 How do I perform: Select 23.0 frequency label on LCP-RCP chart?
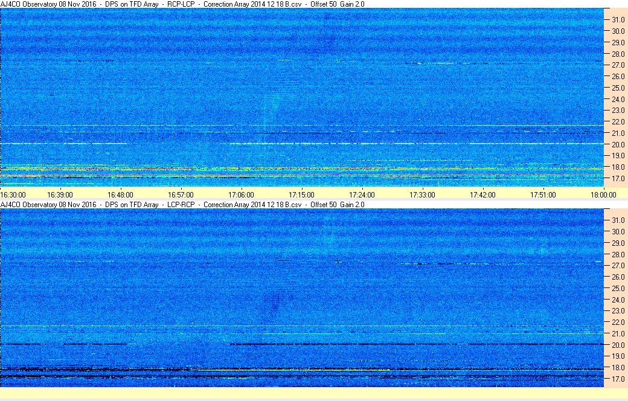pos(618,311)
